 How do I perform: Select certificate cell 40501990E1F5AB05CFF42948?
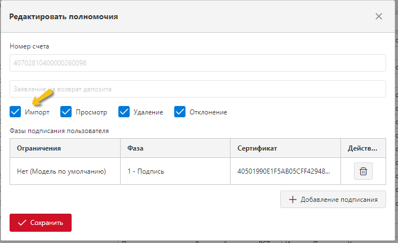(285, 171)
